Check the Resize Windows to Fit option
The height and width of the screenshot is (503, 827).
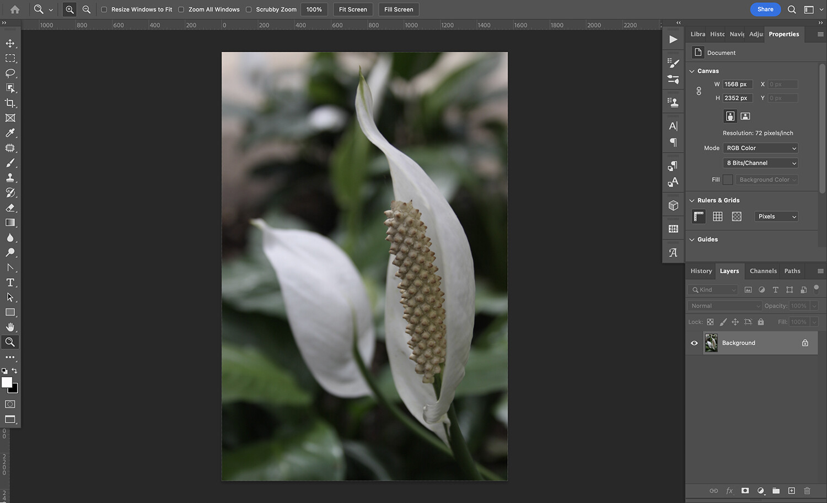pyautogui.click(x=103, y=9)
